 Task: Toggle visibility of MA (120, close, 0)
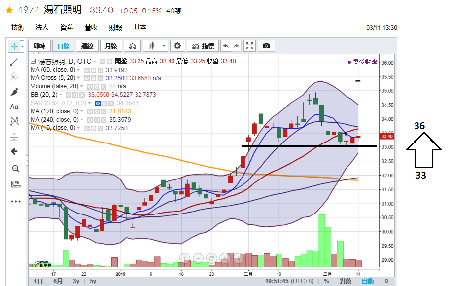click(90, 111)
